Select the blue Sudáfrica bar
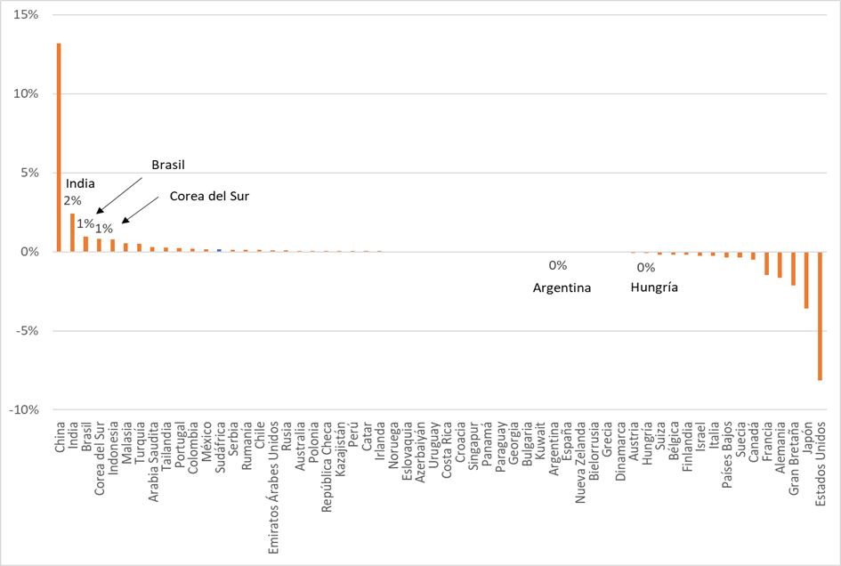Screen dimensions: 841x566 click(x=219, y=250)
